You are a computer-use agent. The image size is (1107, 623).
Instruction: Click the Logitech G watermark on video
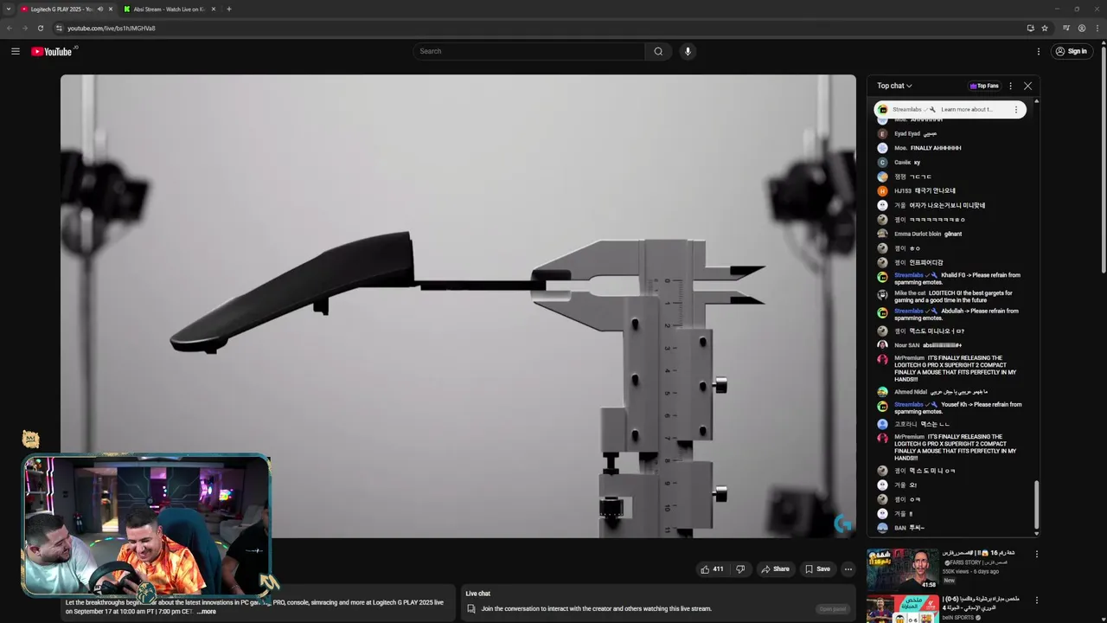pyautogui.click(x=842, y=523)
